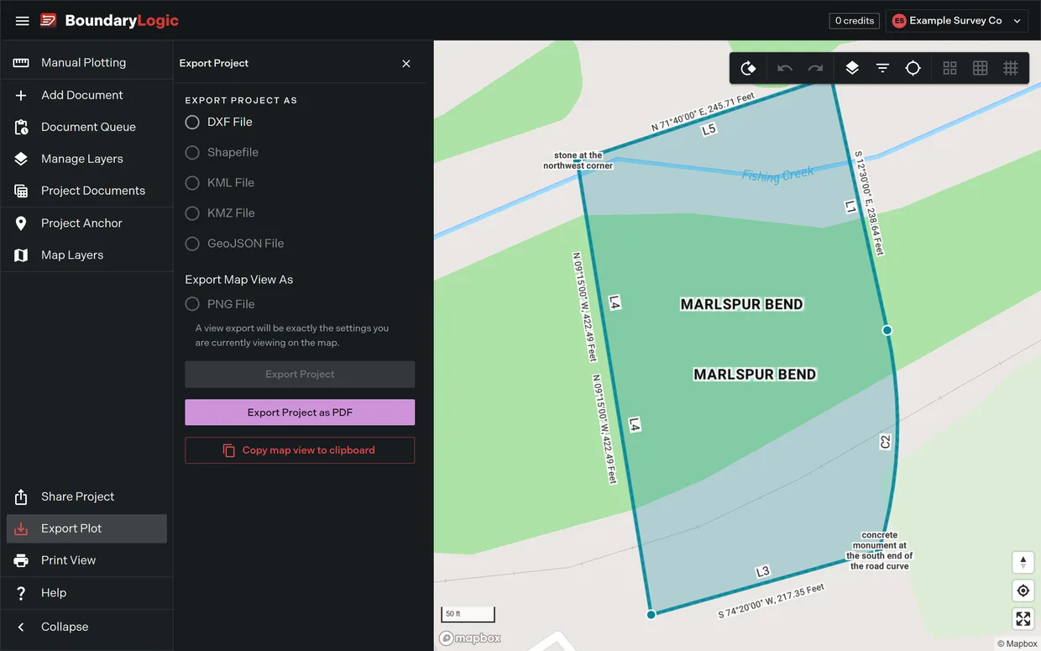Click the locate me button on map
The width and height of the screenshot is (1041, 651).
(x=1023, y=591)
